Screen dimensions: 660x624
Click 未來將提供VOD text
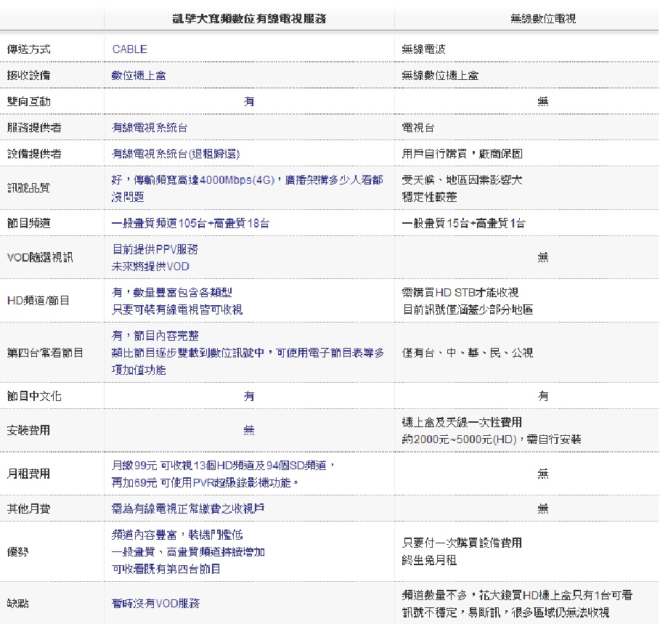click(150, 267)
